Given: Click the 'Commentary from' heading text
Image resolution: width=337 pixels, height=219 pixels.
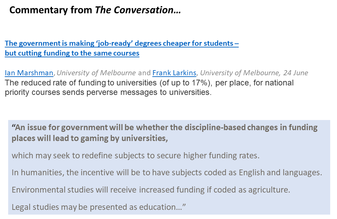Looking at the screenshot, I should (x=51, y=11).
